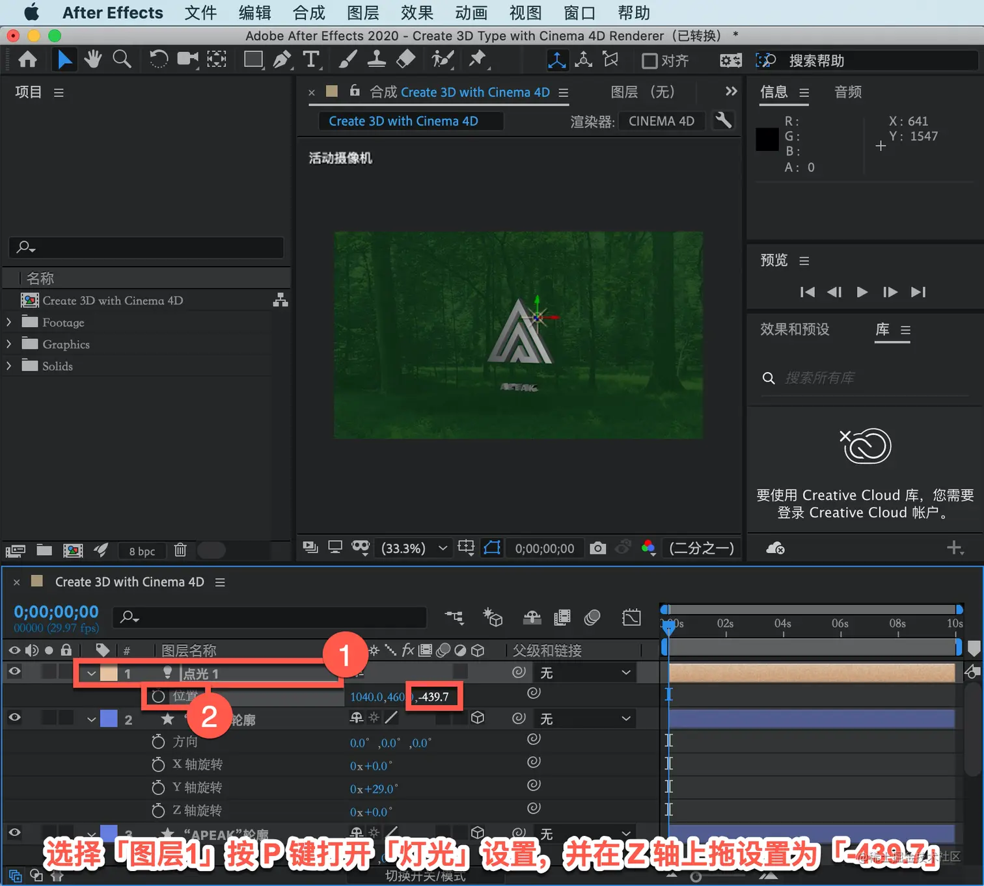Viewport: 984px width, 886px height.
Task: Switch to the 音频 tab
Action: [848, 92]
